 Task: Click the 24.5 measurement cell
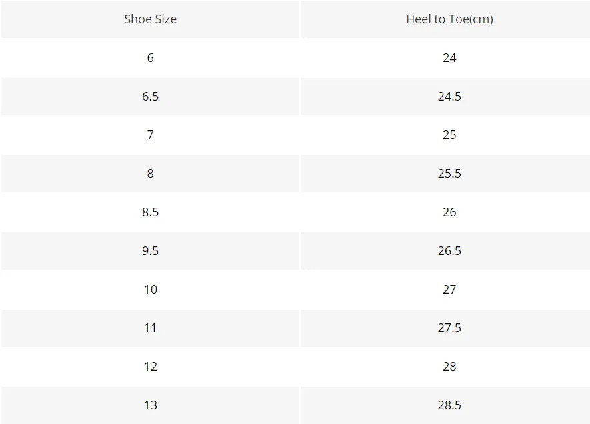[x=449, y=97]
